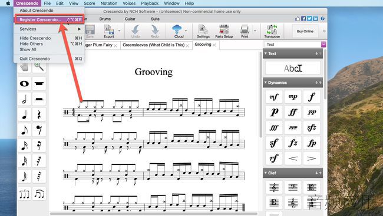Image resolution: width=383 pixels, height=216 pixels.
Task: Open the Playback menu
Action: 150,3
